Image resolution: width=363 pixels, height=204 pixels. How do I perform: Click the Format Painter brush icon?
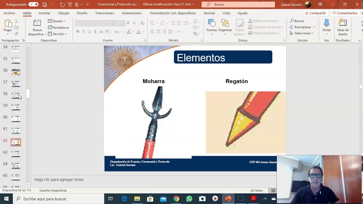tap(16, 33)
